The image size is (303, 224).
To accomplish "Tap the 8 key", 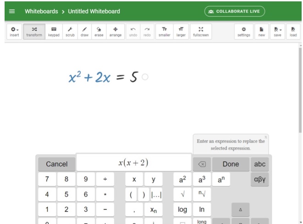I will (x=66, y=179).
